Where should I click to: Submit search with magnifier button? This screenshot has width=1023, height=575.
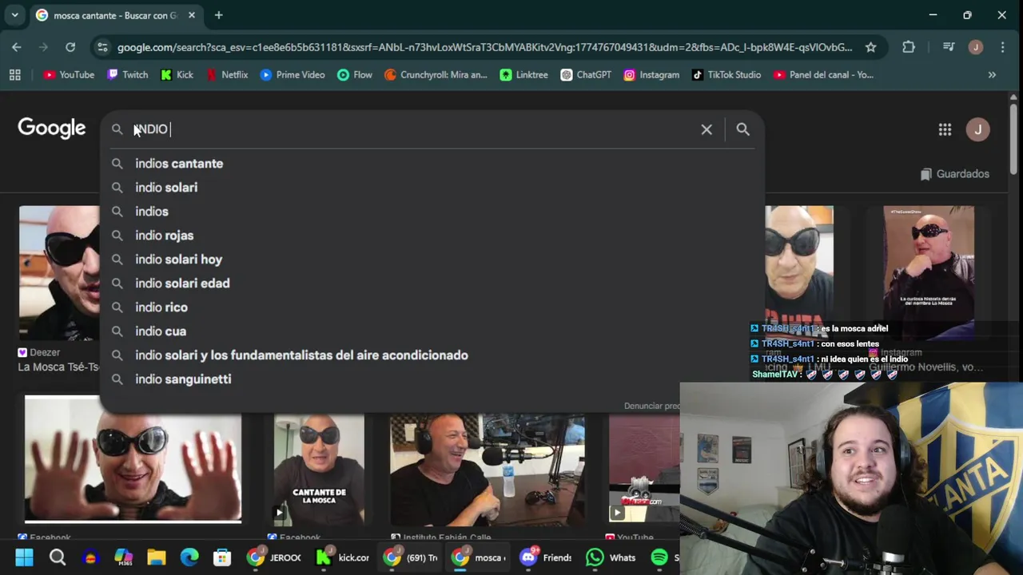(742, 129)
